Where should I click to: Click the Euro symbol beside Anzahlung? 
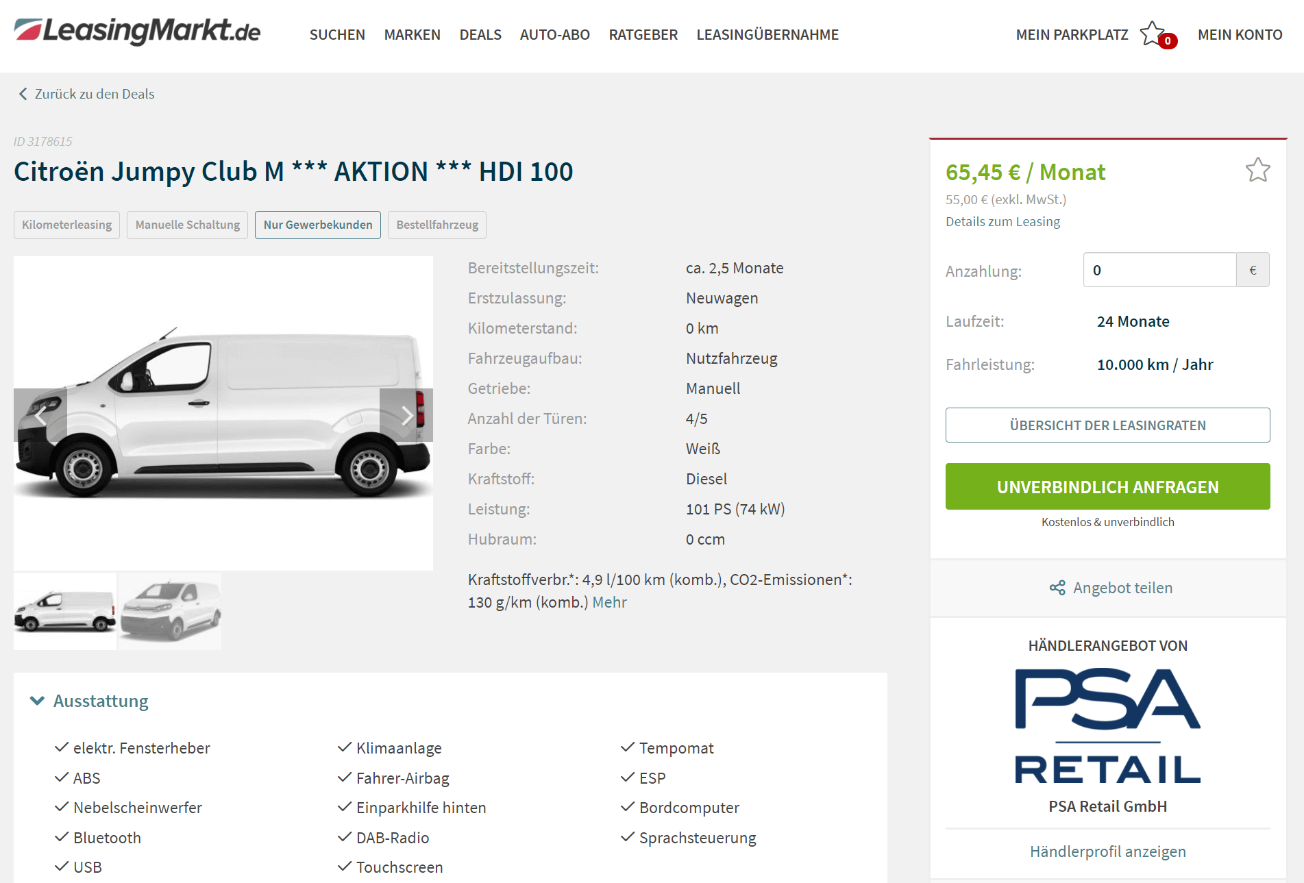click(x=1253, y=270)
